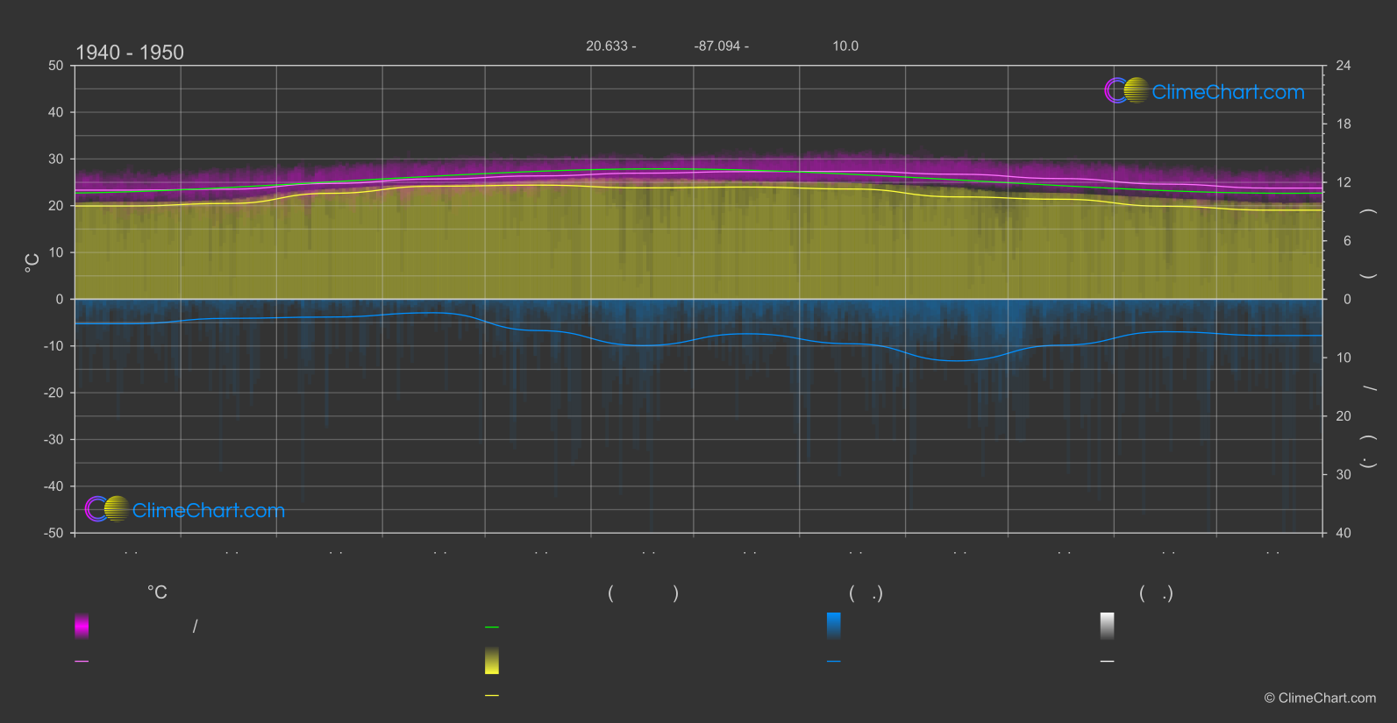This screenshot has width=1397, height=723.
Task: Click the ClimeChart.com logo icon in the top-right corner
Action: tap(1127, 90)
